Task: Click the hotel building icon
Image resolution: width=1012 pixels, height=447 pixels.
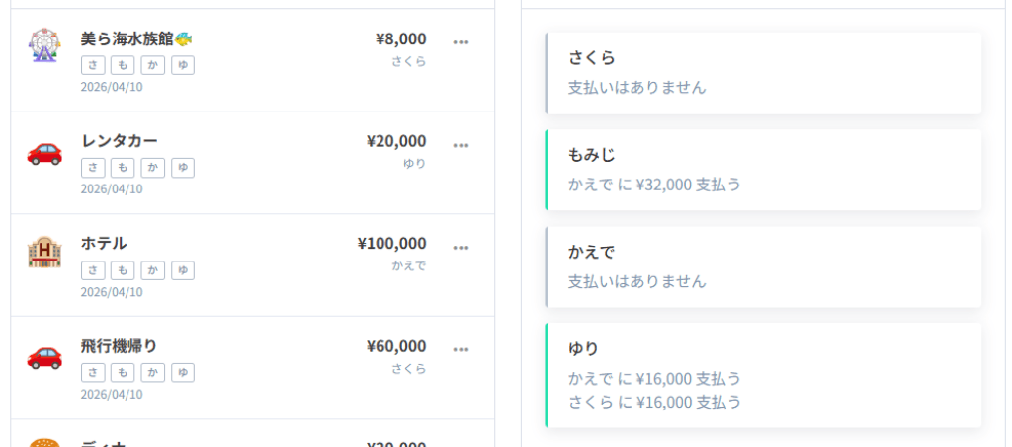Action: pyautogui.click(x=44, y=253)
